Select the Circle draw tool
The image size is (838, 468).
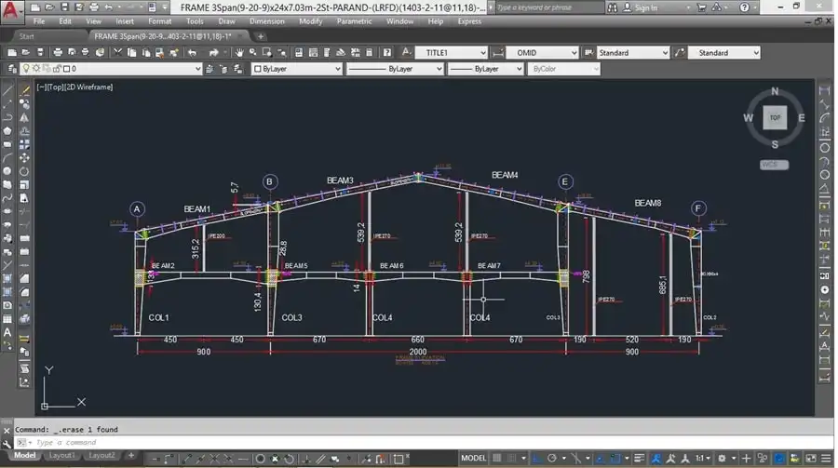click(7, 170)
